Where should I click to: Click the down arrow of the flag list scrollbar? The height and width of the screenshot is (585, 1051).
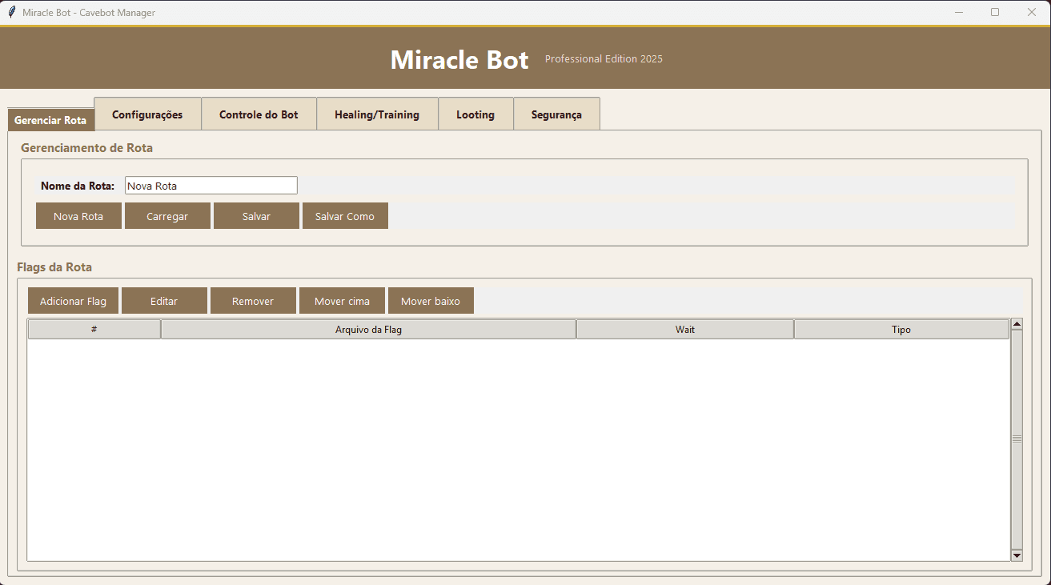(x=1017, y=555)
